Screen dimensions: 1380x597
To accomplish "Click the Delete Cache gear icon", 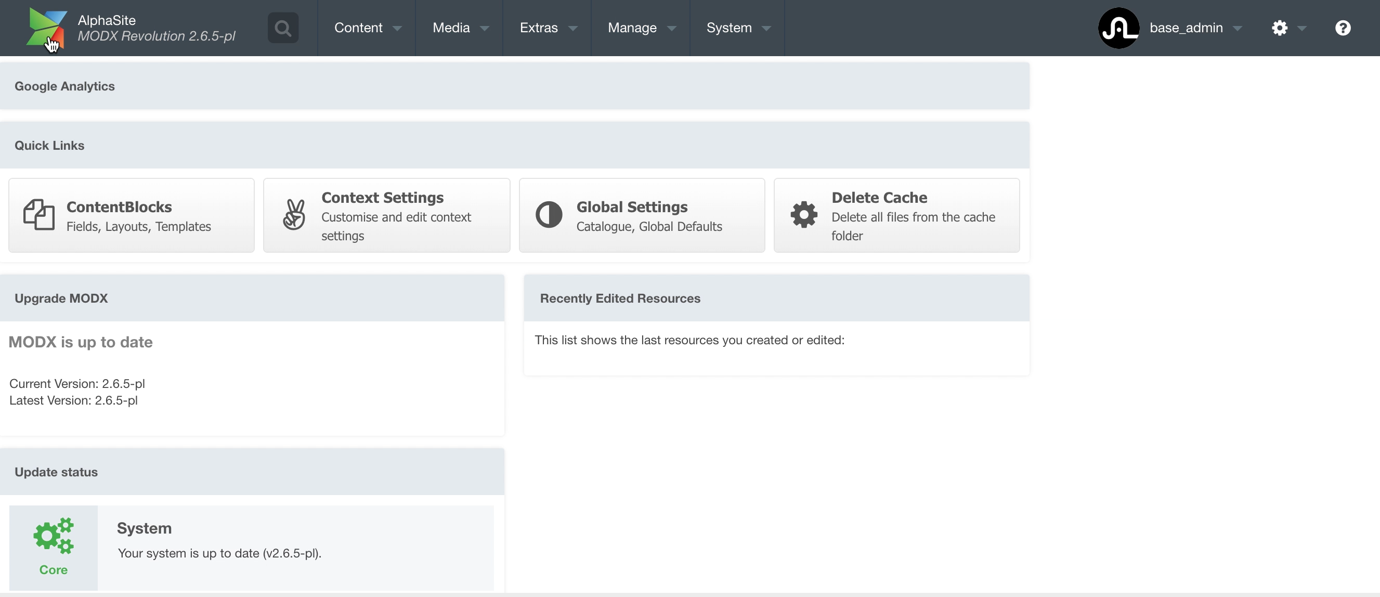I will [803, 214].
